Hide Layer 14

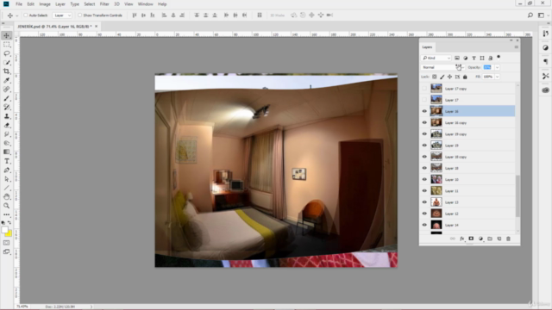(x=424, y=225)
